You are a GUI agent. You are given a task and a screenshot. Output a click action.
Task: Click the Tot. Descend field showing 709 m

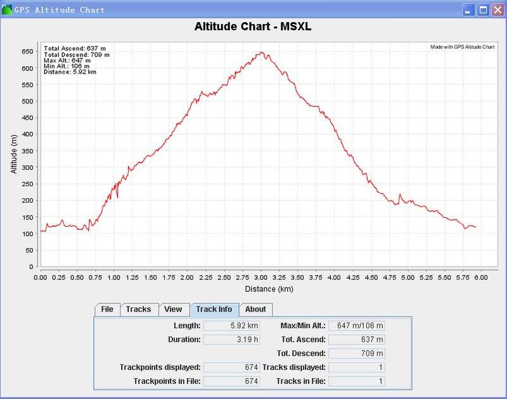pos(357,353)
